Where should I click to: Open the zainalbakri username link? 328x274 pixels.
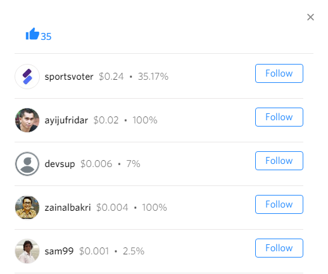click(x=68, y=208)
